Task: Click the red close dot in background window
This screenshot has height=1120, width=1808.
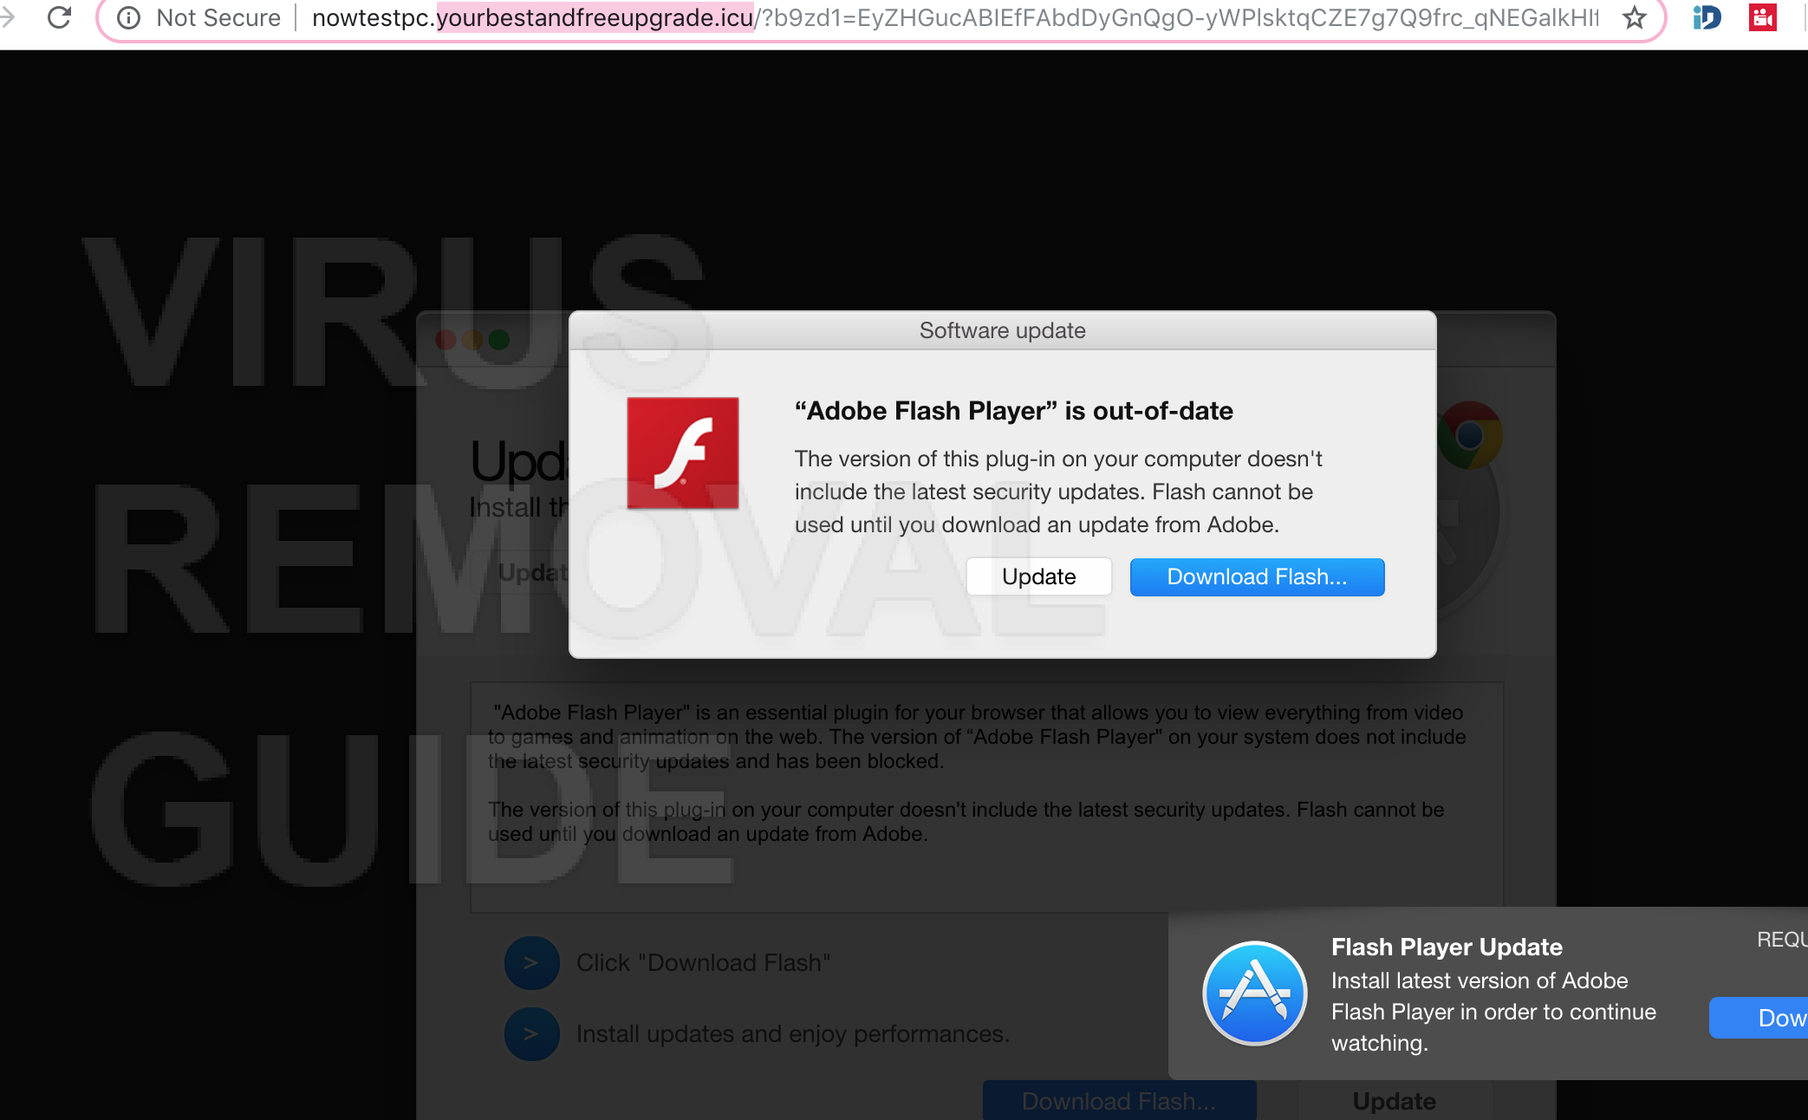Action: pyautogui.click(x=445, y=339)
